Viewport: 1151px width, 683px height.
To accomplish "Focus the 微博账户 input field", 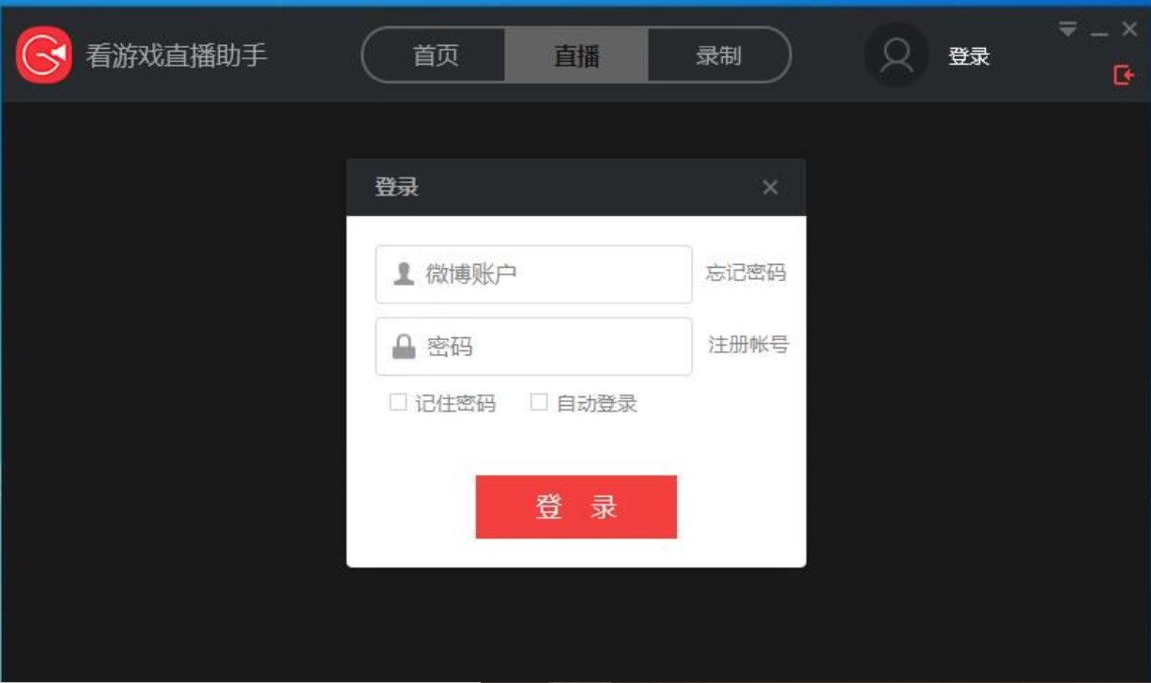I will 534,274.
